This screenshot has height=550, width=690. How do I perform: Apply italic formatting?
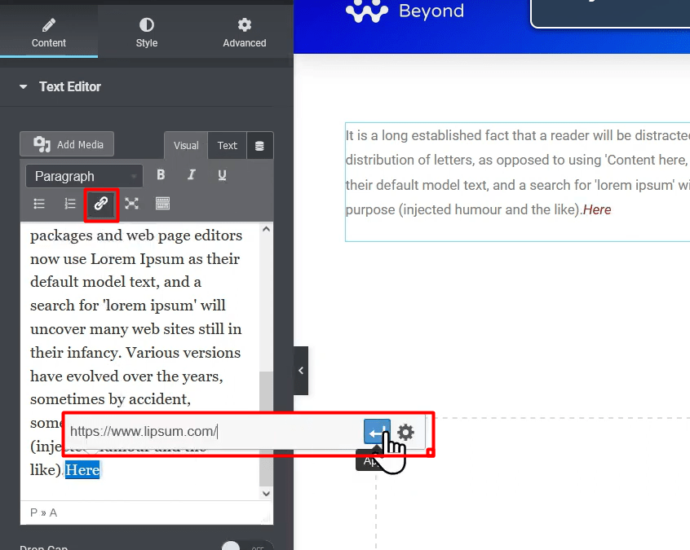(x=191, y=175)
